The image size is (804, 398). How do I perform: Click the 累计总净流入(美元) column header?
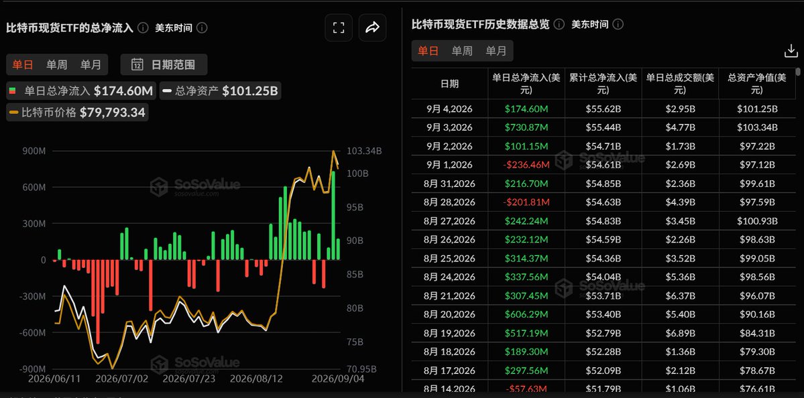click(x=604, y=84)
